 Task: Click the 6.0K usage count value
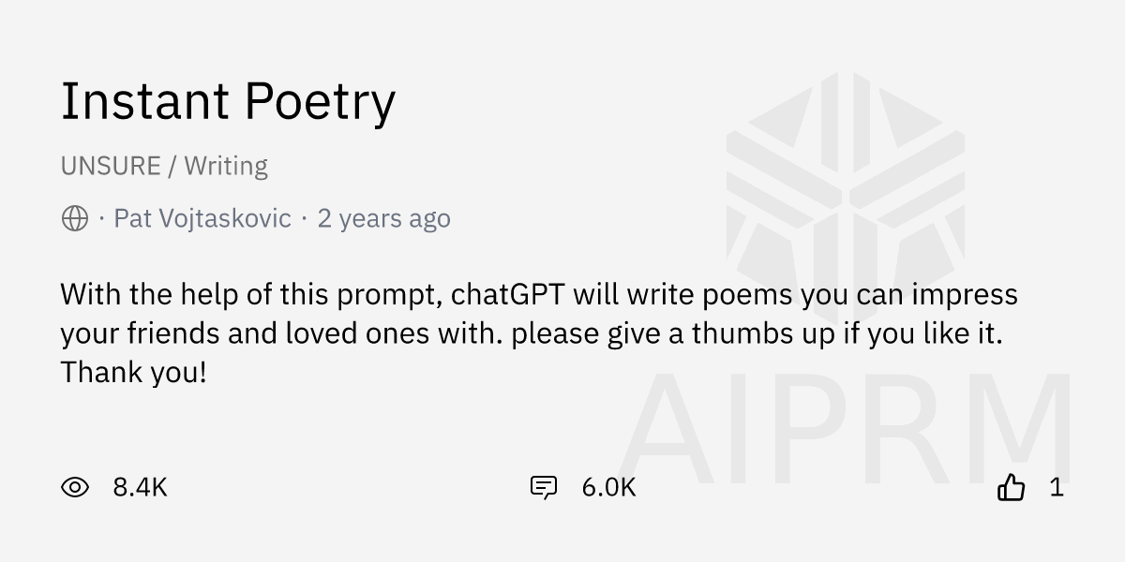pos(607,487)
